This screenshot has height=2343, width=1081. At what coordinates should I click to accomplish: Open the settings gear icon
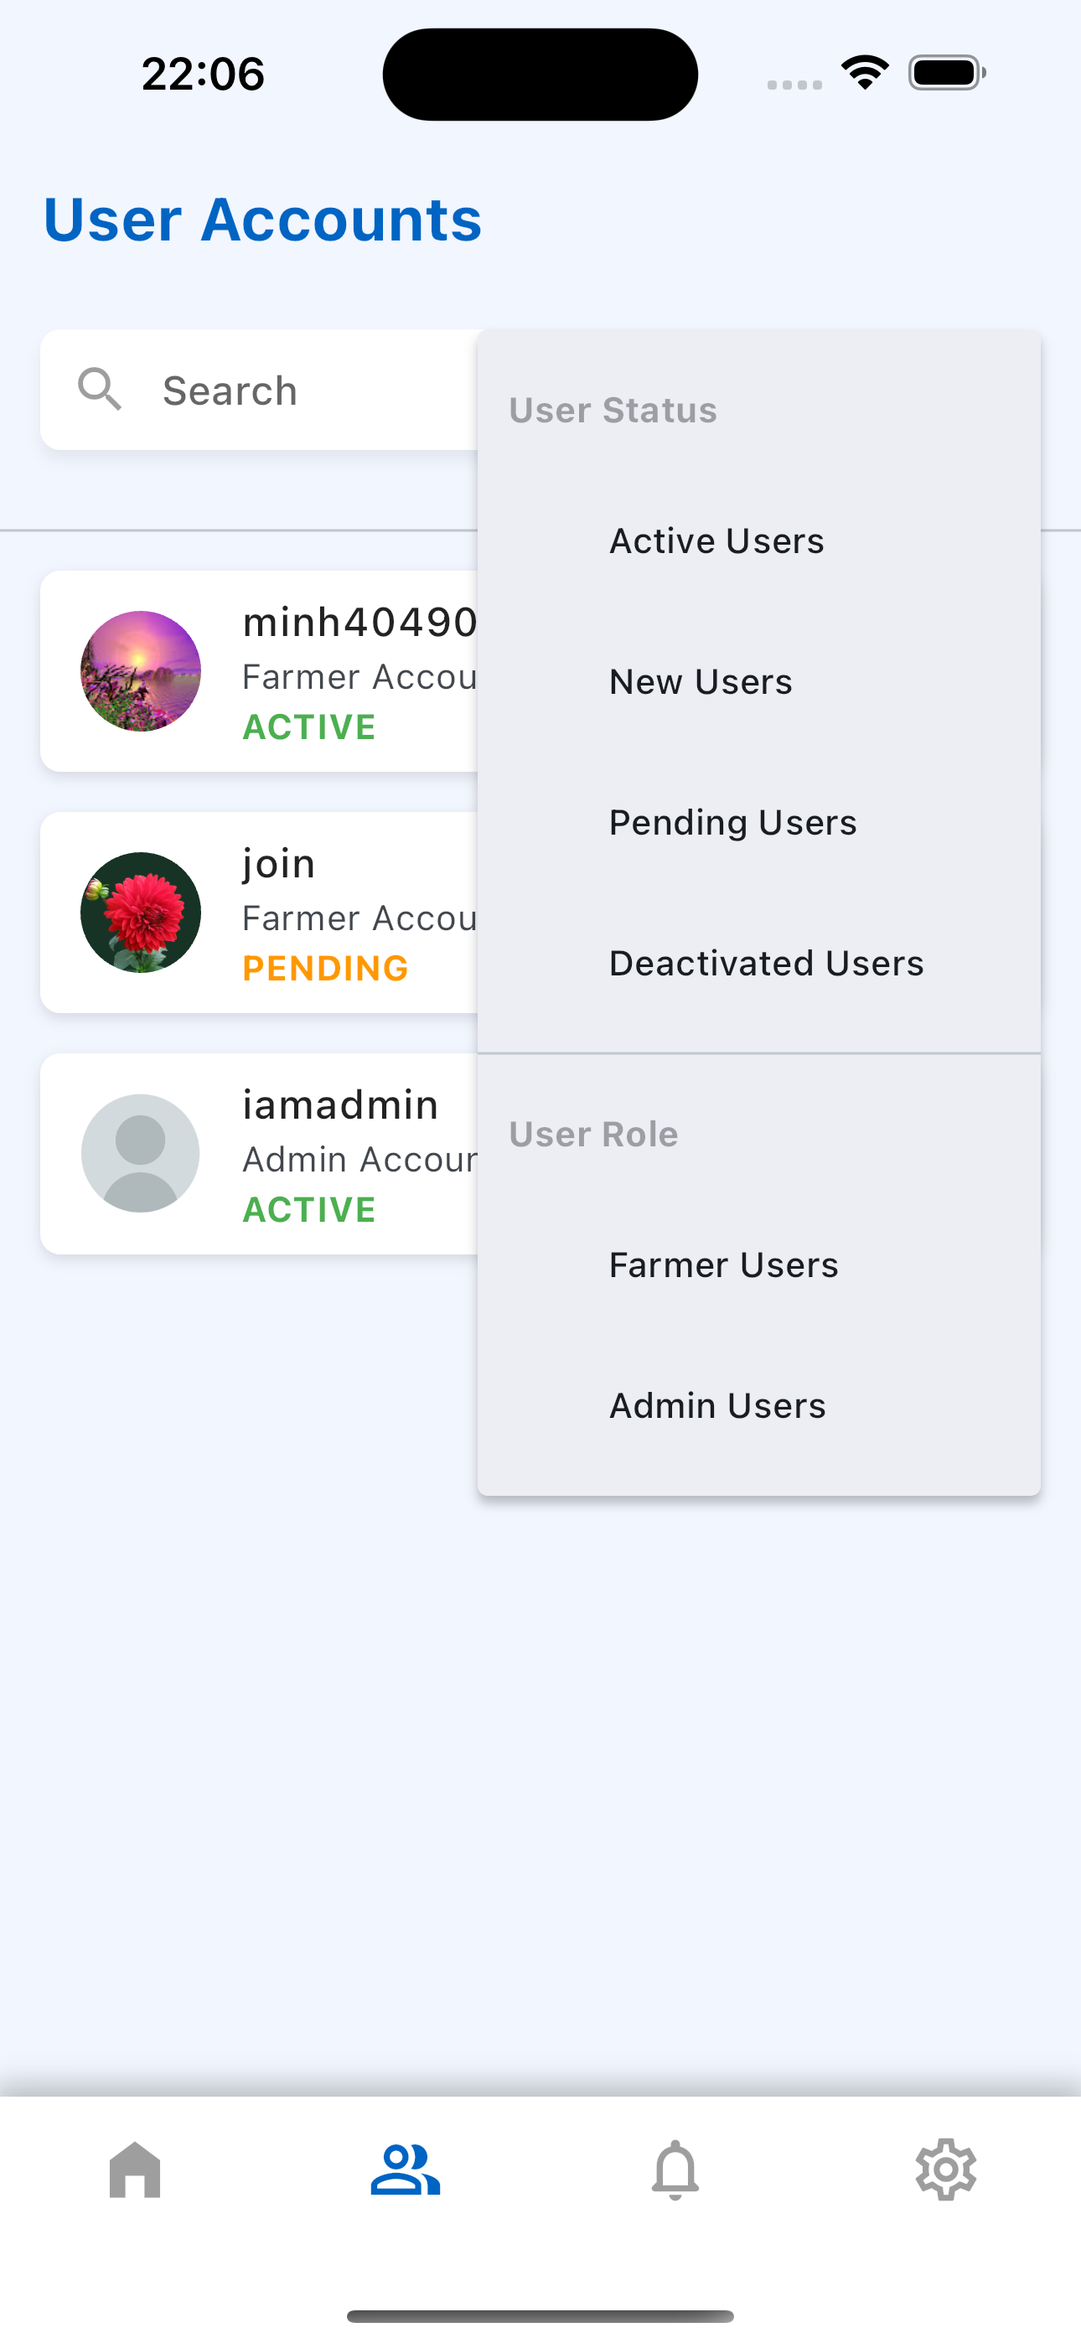[x=945, y=2170]
